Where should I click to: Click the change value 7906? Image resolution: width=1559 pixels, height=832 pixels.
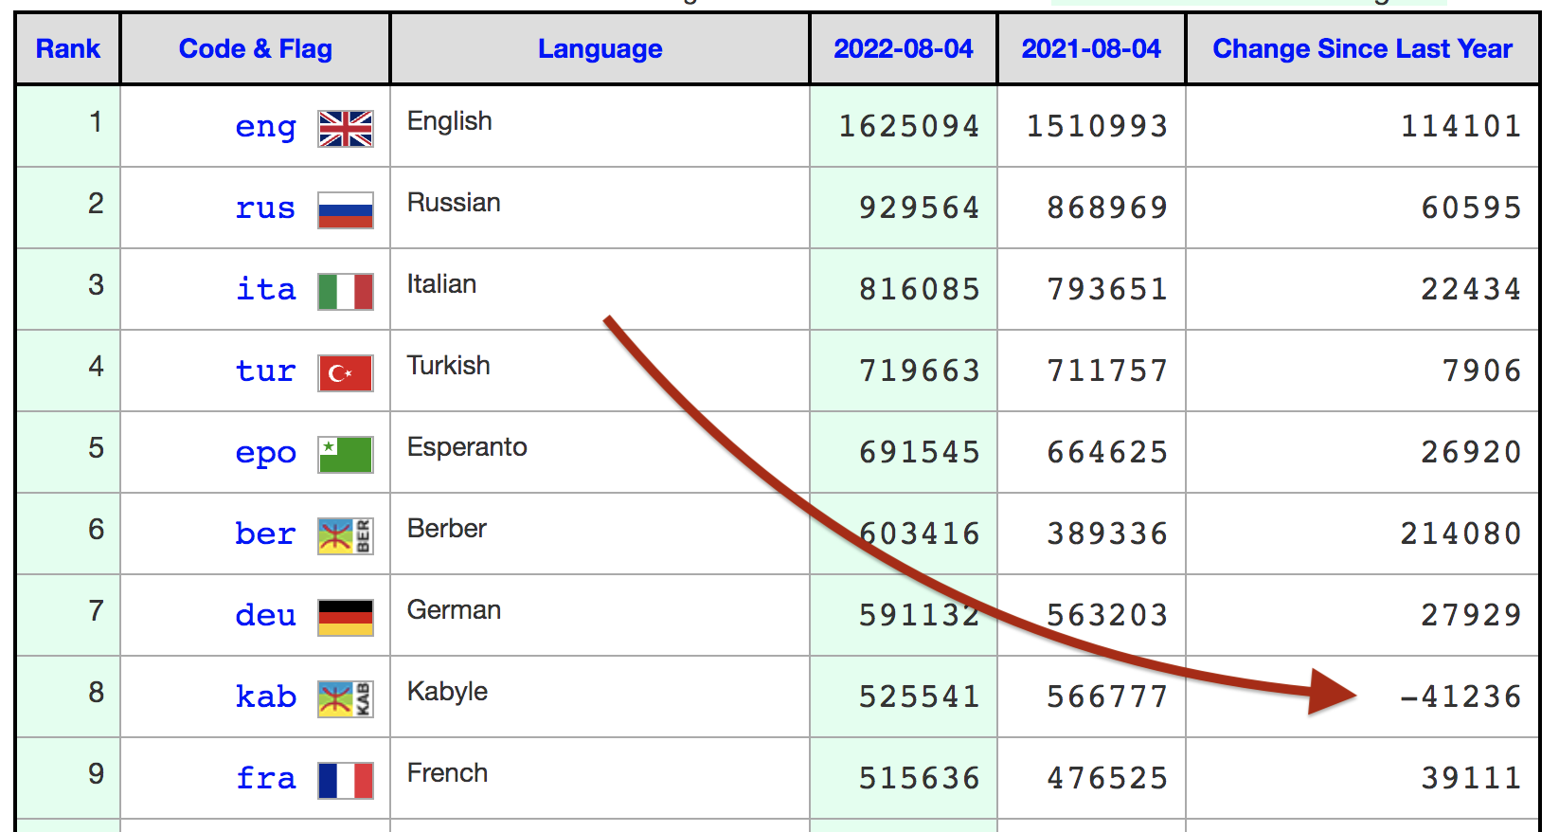pos(1481,371)
